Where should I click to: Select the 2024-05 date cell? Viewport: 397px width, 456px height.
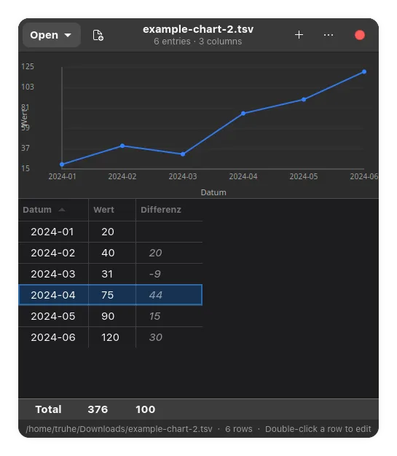53,316
